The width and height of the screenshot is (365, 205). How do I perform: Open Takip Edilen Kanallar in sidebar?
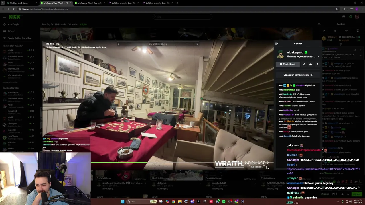click(19, 38)
